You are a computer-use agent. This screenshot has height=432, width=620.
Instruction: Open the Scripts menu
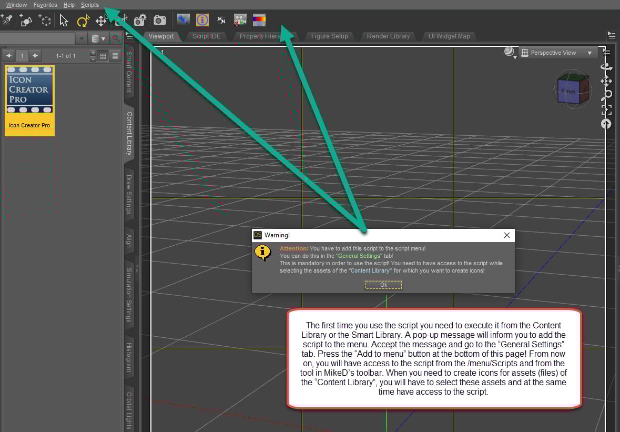coord(89,5)
